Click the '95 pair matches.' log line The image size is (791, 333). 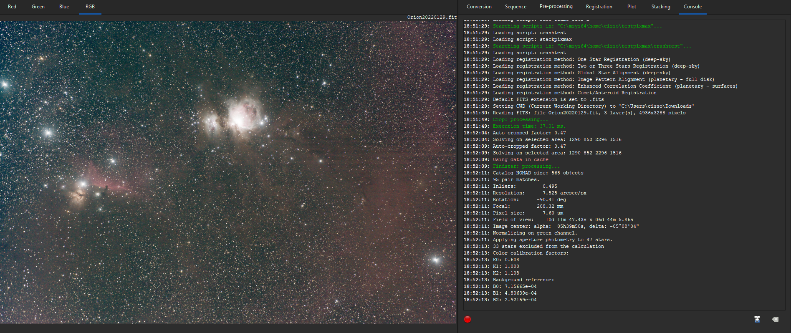[501, 180]
